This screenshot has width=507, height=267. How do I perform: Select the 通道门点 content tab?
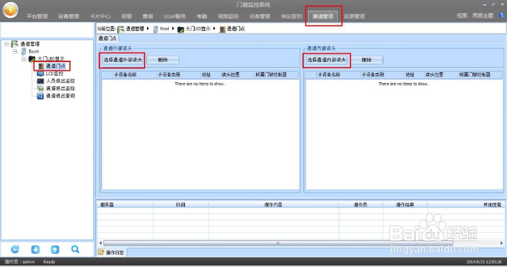[107, 38]
